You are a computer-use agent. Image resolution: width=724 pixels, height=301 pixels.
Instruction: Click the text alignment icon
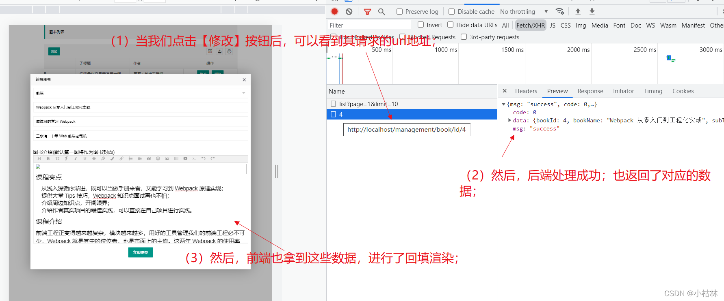point(140,158)
